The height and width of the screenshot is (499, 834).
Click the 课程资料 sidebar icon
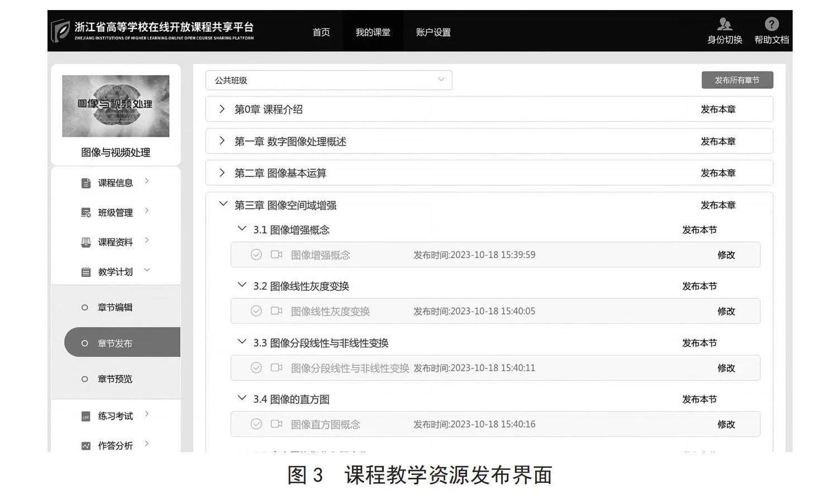[86, 242]
